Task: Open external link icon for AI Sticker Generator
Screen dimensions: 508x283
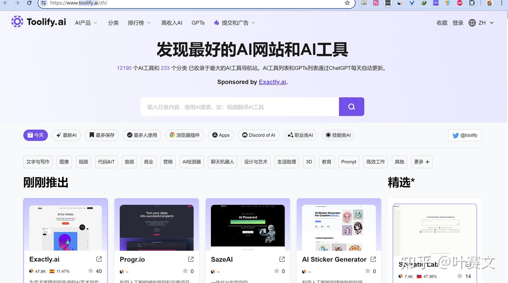Action: click(373, 259)
